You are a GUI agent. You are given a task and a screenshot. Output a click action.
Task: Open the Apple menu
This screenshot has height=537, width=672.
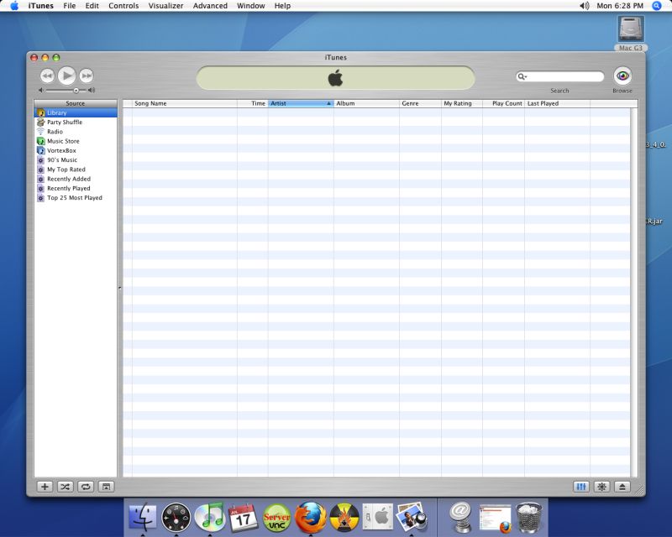click(x=14, y=6)
